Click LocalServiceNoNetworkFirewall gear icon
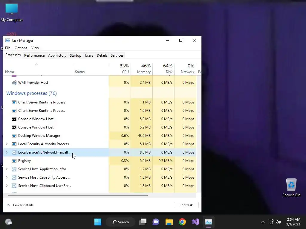The image size is (306, 229). tap(14, 152)
